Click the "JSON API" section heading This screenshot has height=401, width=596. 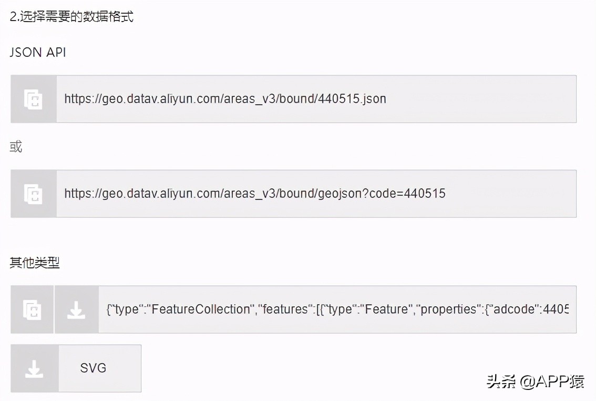(38, 52)
